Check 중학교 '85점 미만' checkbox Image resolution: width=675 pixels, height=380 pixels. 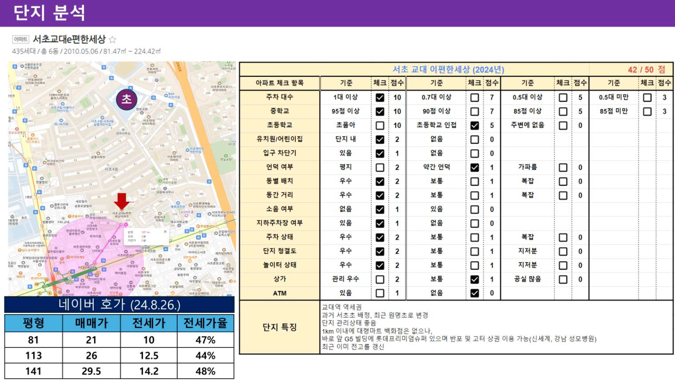coord(647,112)
